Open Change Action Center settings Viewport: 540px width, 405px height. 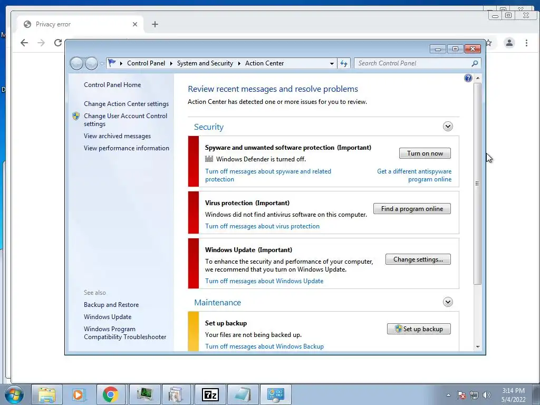tap(127, 104)
